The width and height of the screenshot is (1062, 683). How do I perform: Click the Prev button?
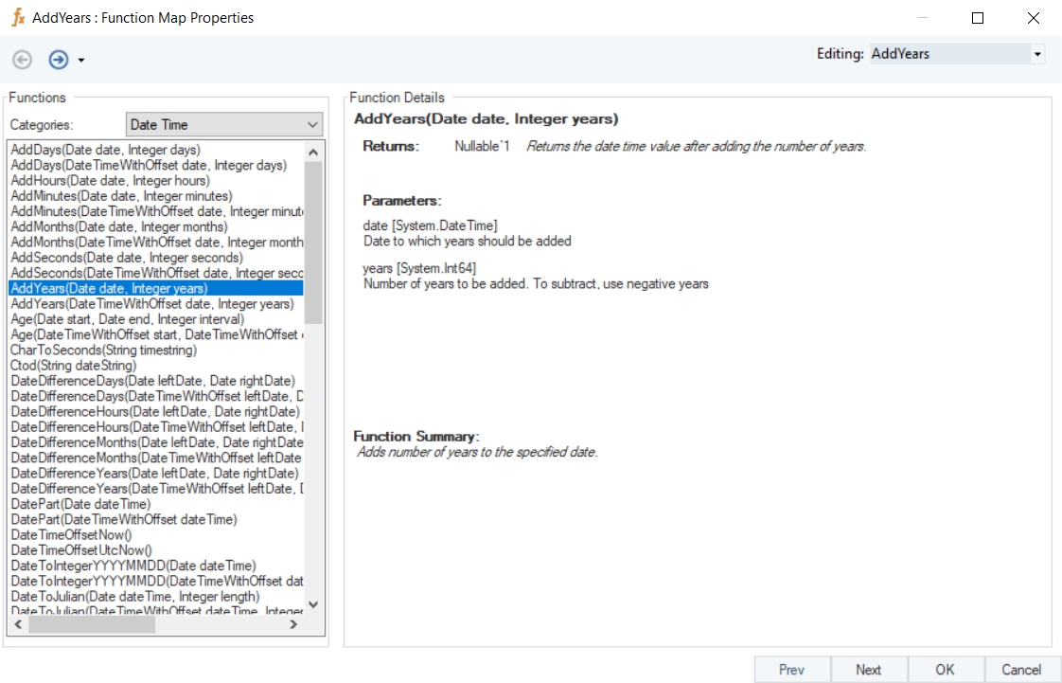coord(791,670)
